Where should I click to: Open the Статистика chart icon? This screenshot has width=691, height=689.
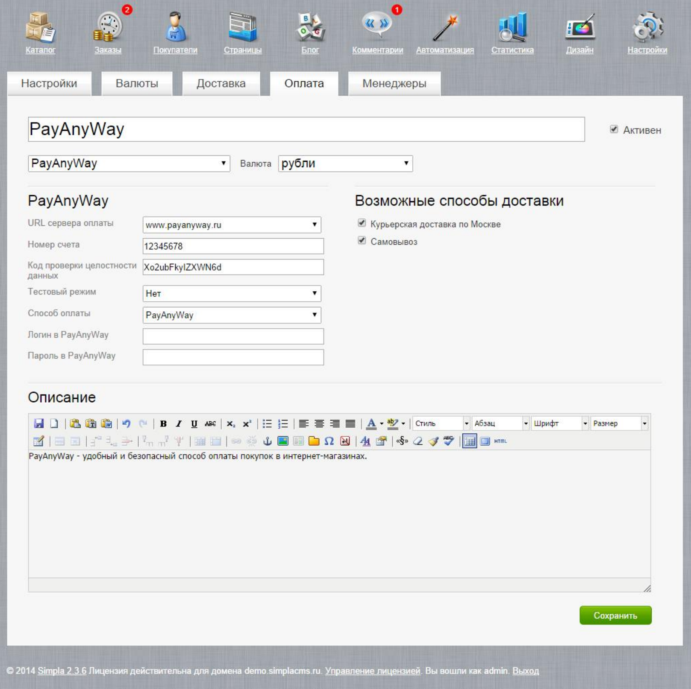(x=512, y=26)
